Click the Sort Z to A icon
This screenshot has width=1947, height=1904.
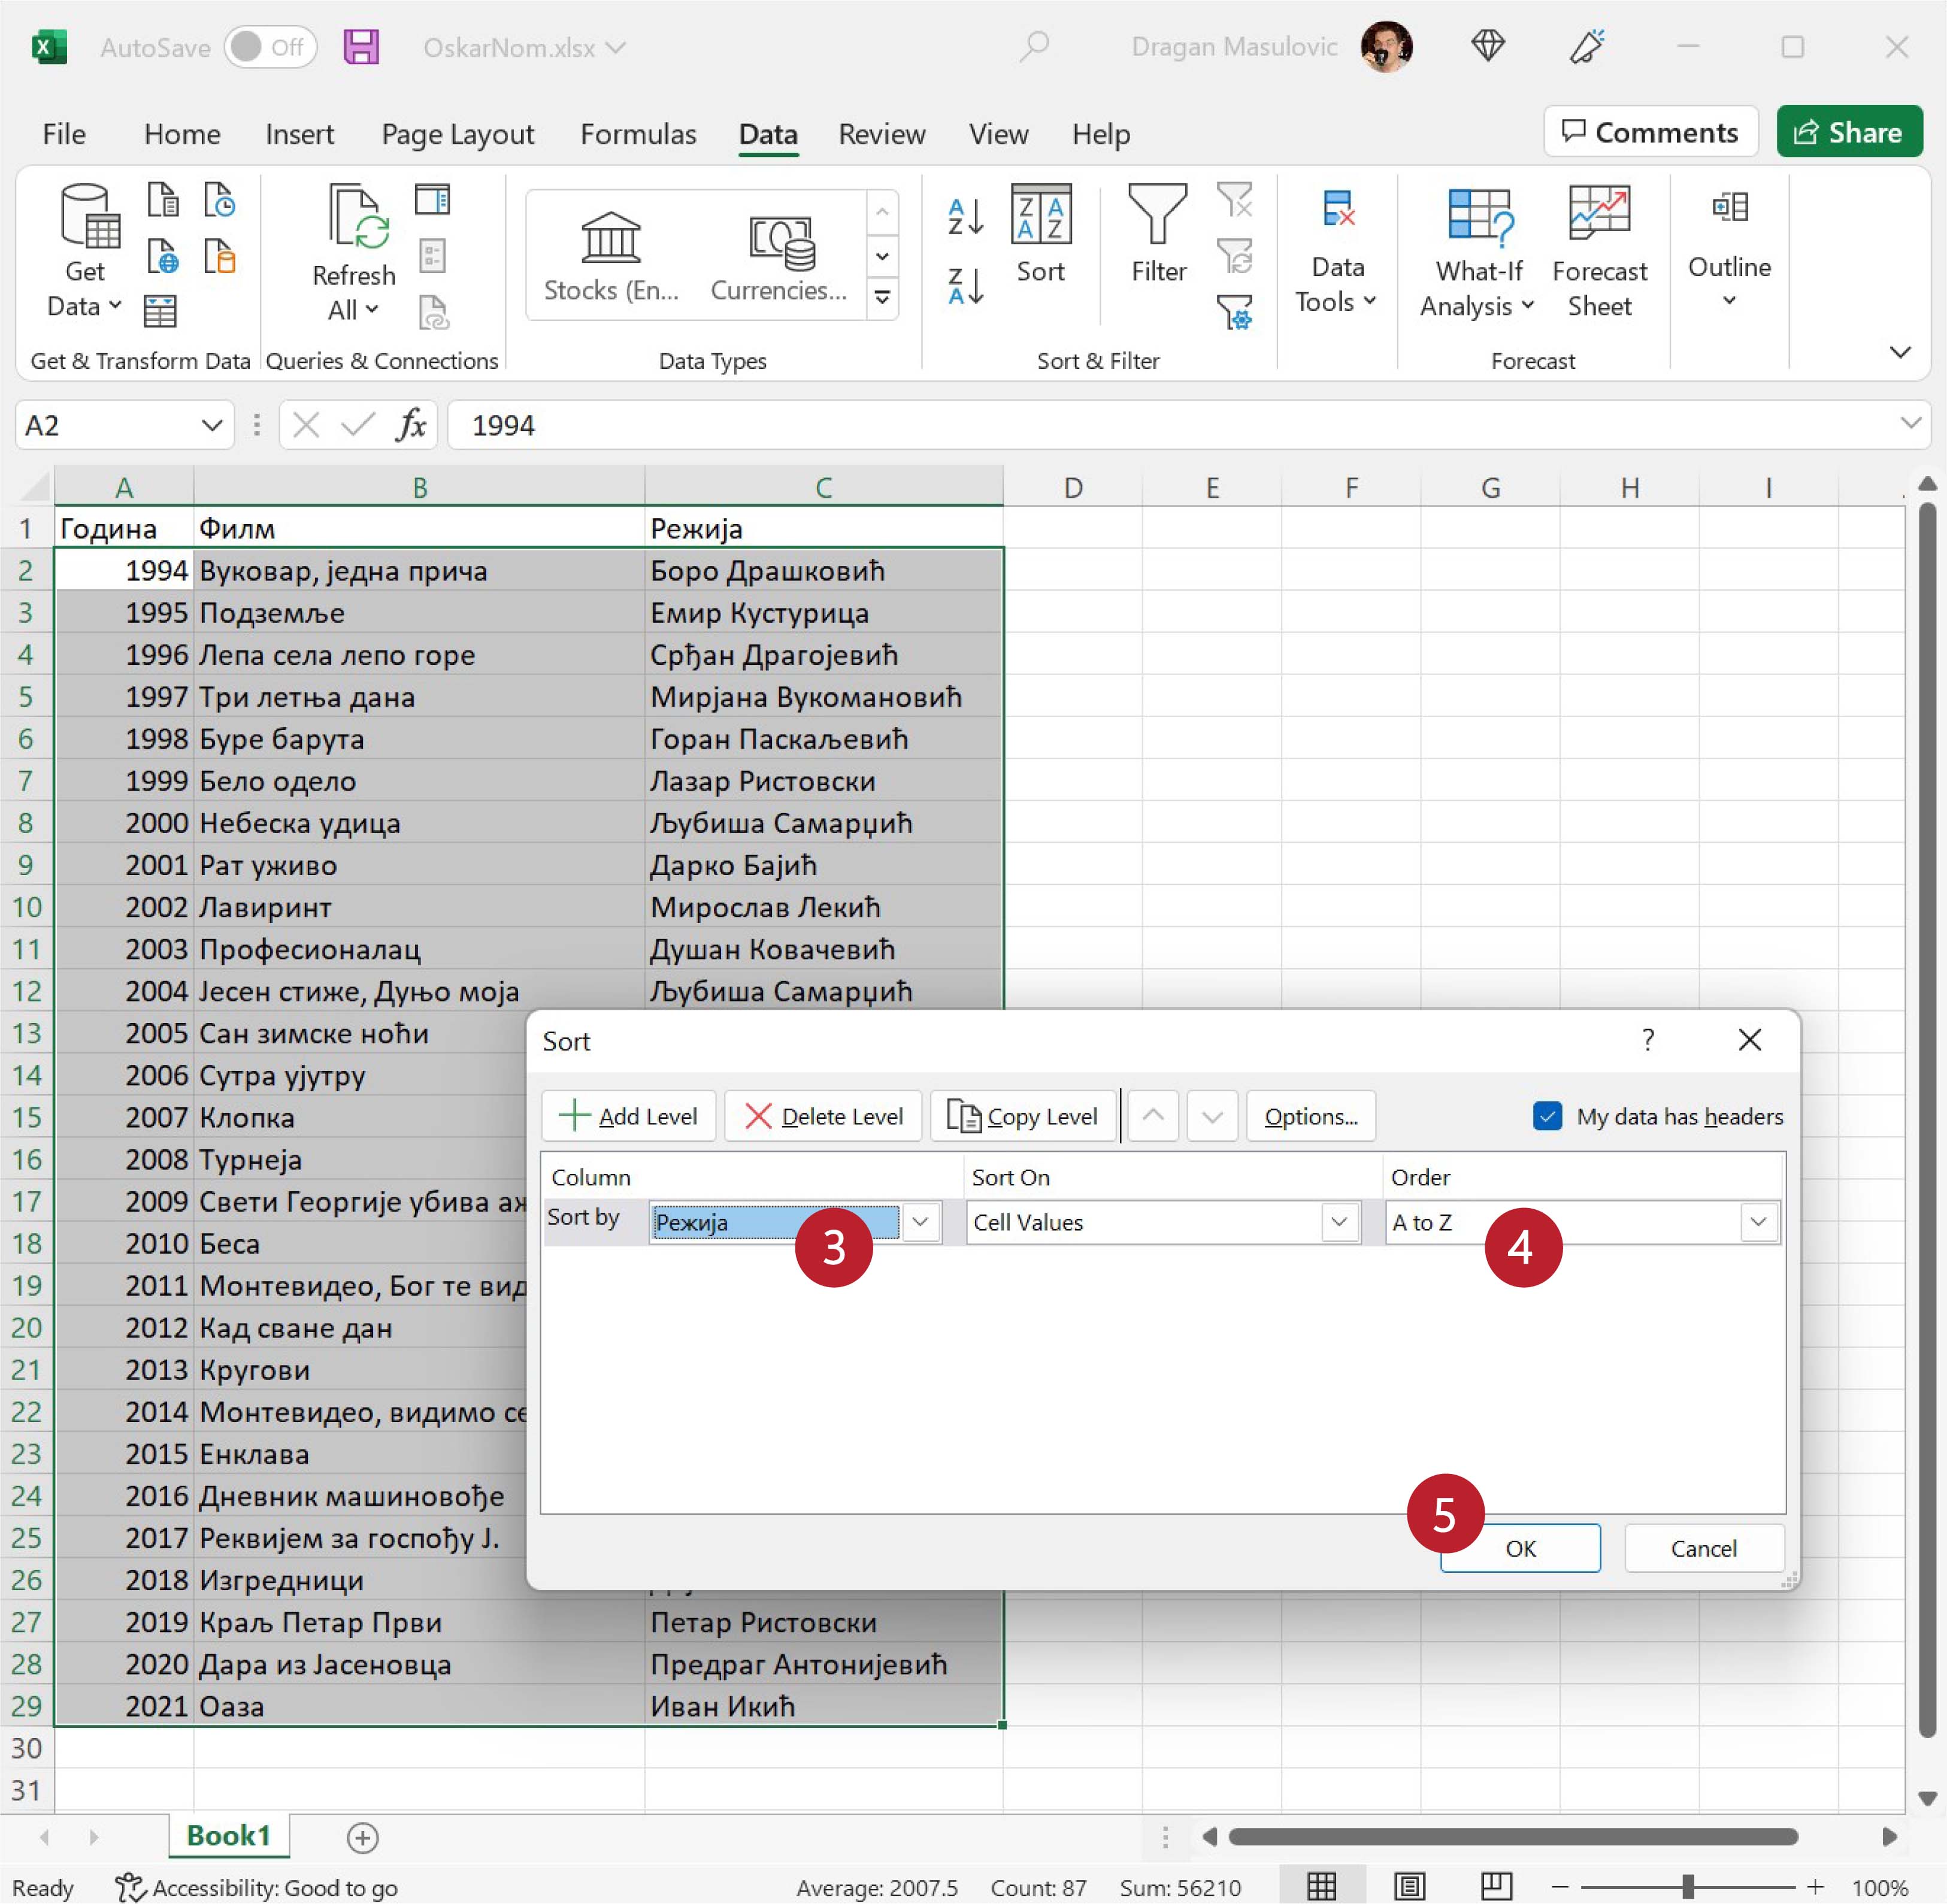pos(965,286)
